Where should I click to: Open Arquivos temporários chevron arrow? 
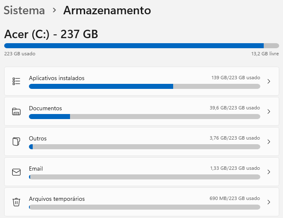(269, 202)
